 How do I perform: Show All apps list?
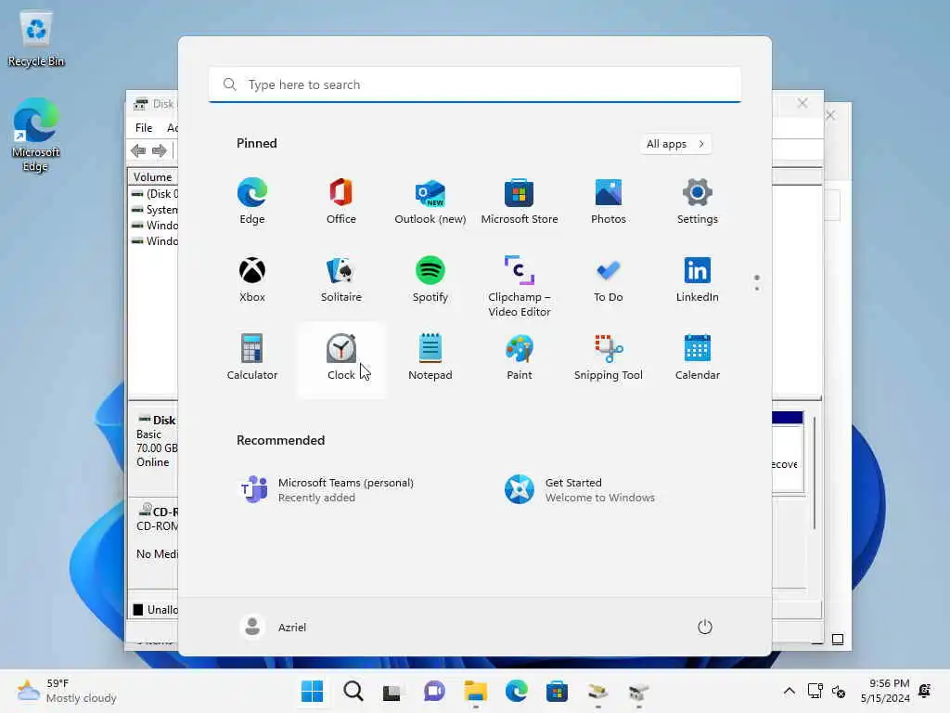click(675, 144)
